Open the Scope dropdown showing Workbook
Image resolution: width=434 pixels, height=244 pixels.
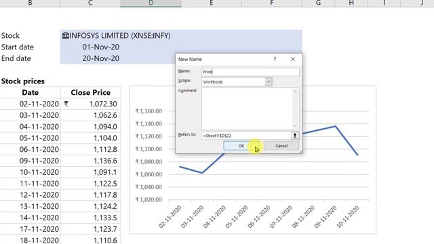click(269, 82)
